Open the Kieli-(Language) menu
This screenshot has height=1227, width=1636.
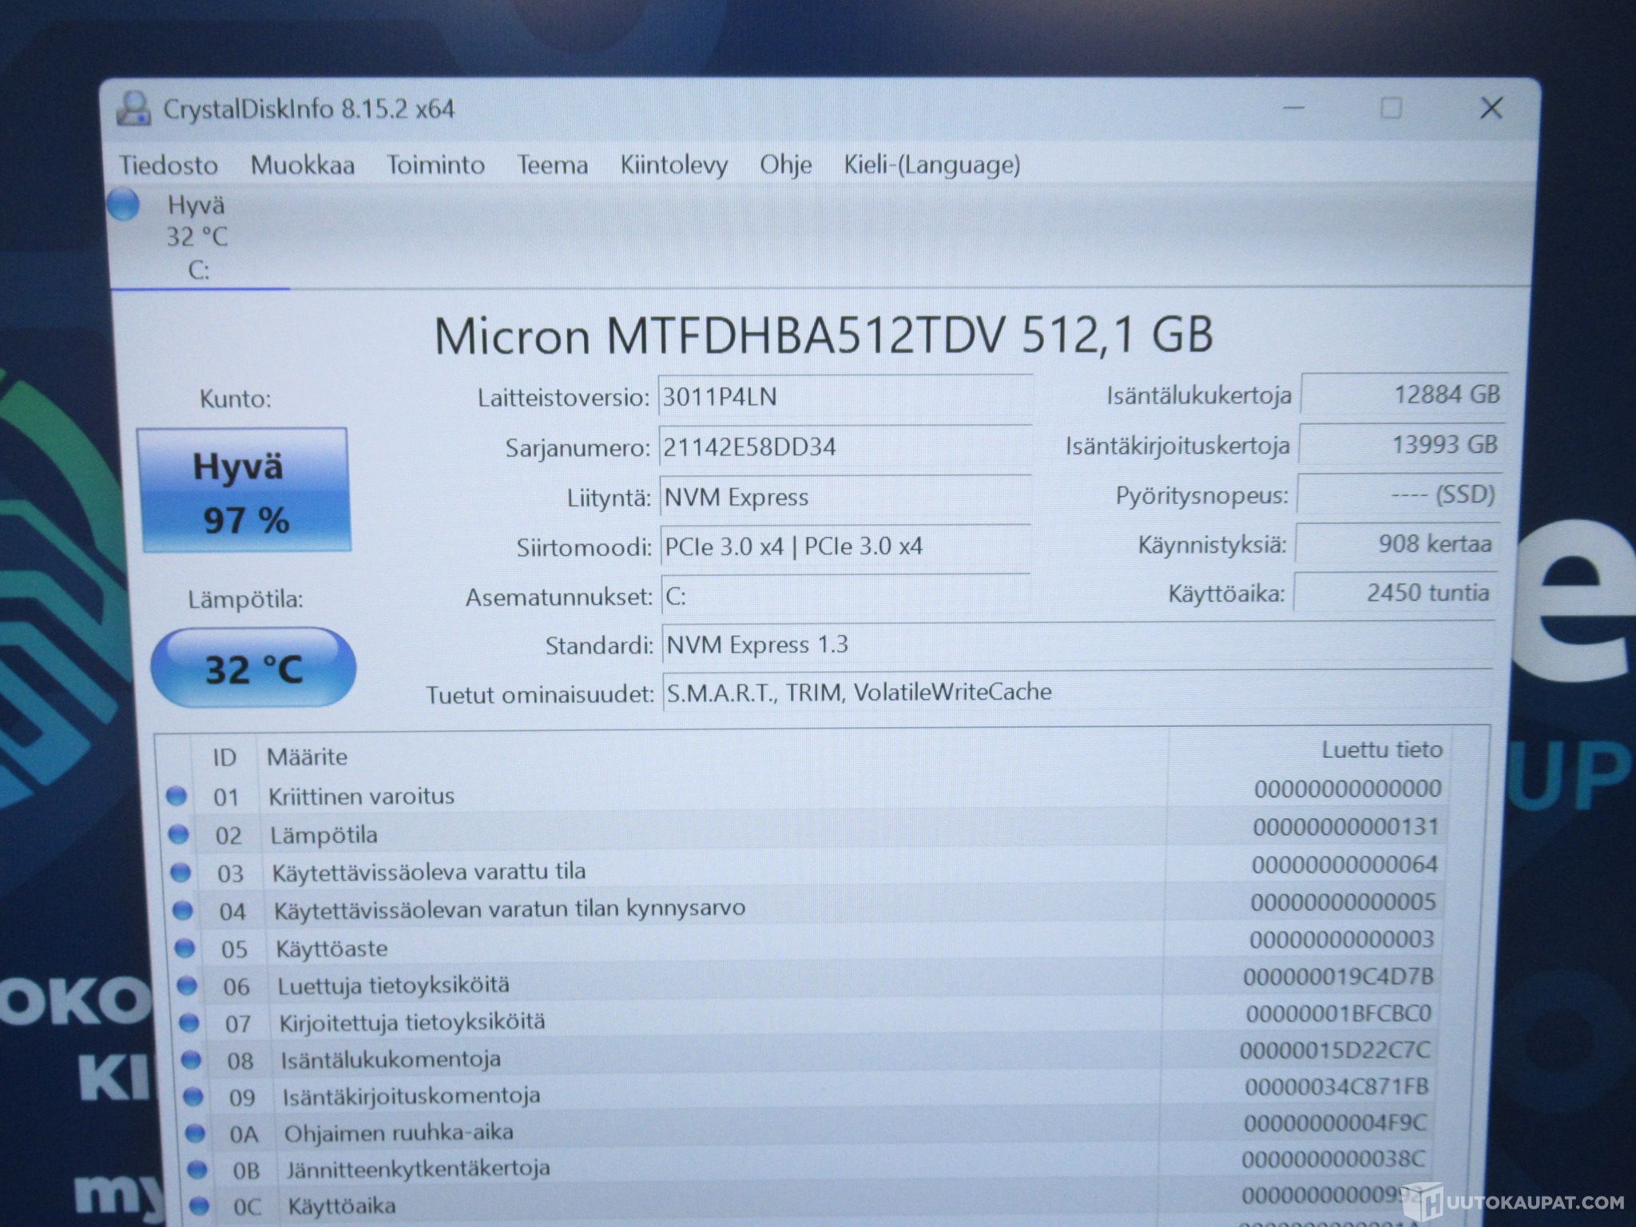click(932, 165)
